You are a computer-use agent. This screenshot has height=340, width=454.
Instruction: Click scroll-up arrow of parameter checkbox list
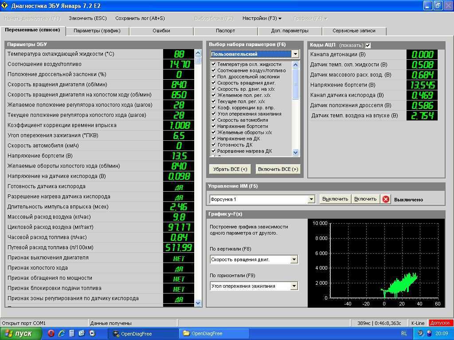pos(295,65)
